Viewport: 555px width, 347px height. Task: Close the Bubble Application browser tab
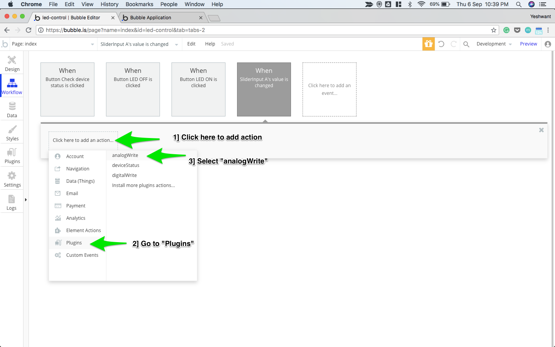(x=201, y=18)
